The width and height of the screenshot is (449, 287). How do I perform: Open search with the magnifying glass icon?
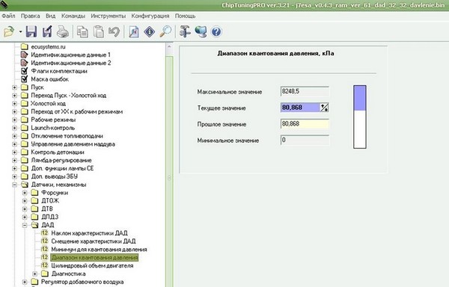[x=165, y=31]
